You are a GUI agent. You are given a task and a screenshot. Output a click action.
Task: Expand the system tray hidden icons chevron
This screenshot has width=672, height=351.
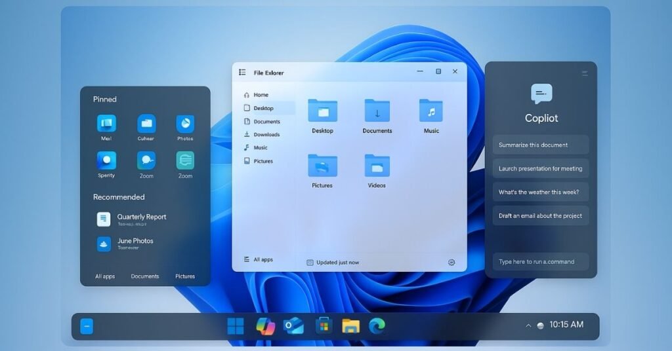point(527,325)
